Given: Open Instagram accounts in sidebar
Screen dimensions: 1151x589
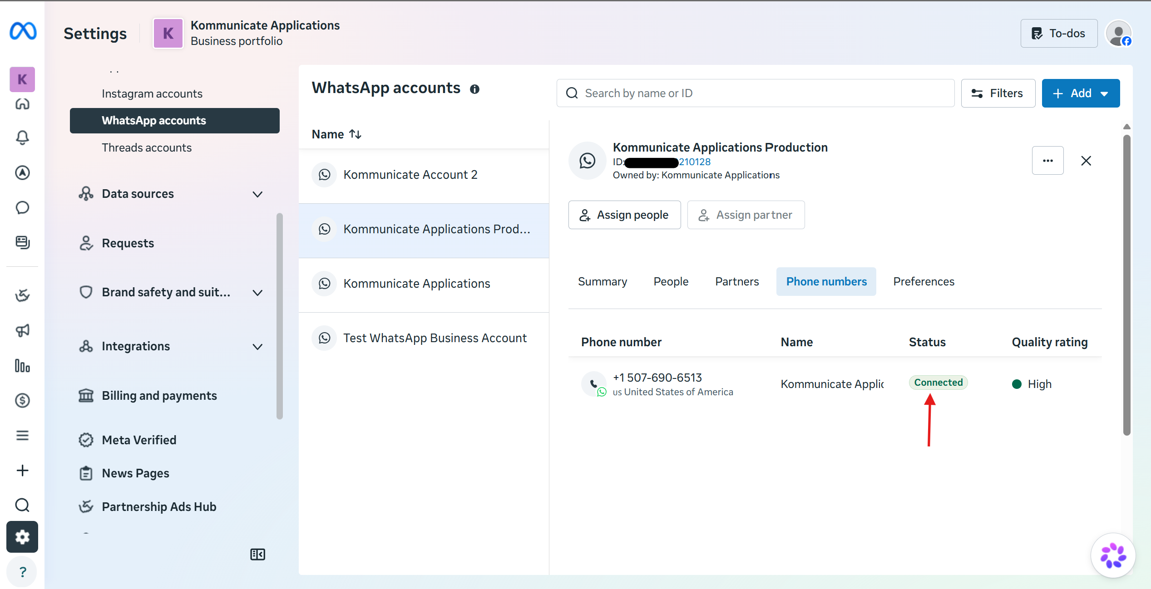Looking at the screenshot, I should [175, 93].
